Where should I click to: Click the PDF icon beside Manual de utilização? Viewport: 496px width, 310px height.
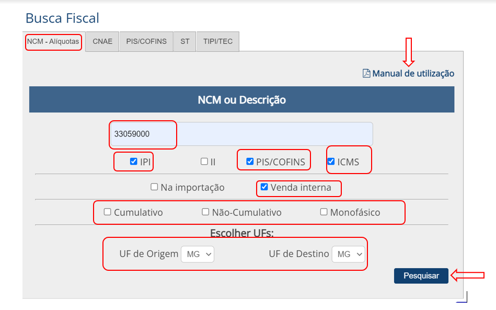(x=366, y=74)
